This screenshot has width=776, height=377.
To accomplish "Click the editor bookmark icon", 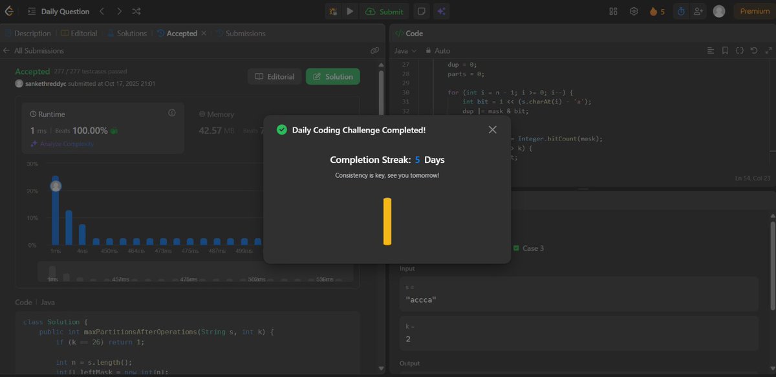I will click(x=725, y=50).
